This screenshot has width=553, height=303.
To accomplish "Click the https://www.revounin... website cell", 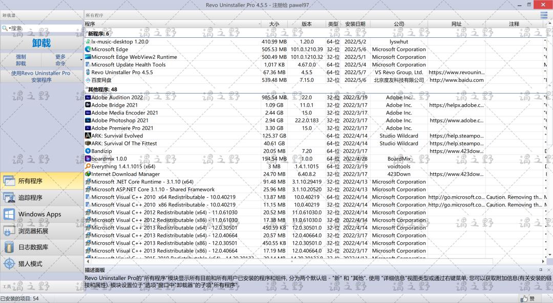I will 456,72.
